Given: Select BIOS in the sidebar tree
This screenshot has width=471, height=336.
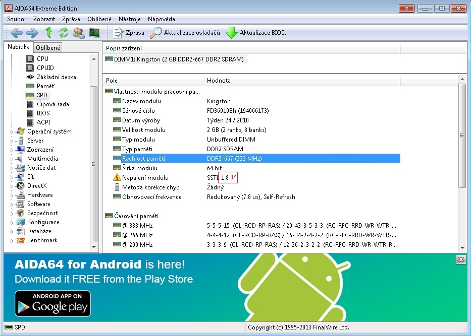Looking at the screenshot, I should [43, 113].
